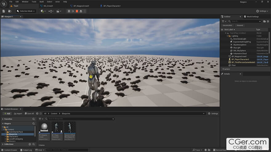Open Outliner filter options

coord(224,21)
